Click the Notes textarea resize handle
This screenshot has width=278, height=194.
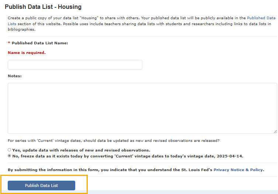pos(275,132)
